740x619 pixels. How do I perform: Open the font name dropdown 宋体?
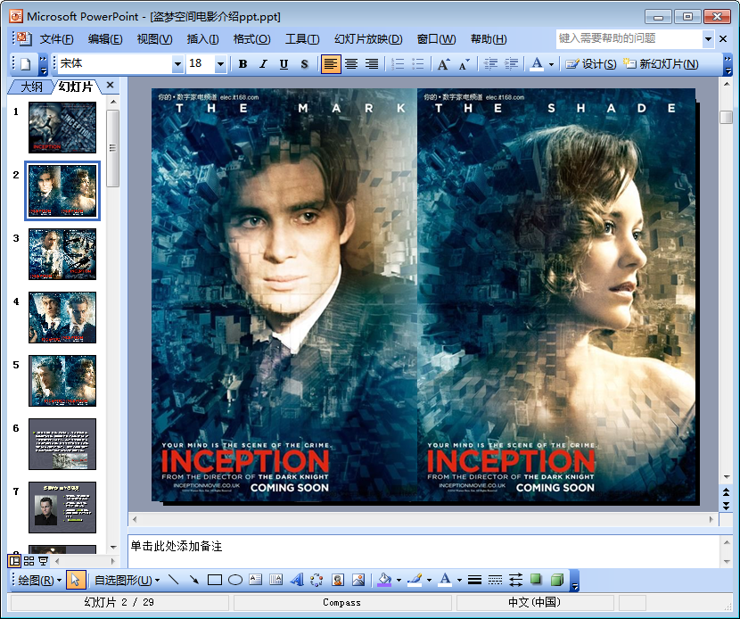pyautogui.click(x=177, y=63)
